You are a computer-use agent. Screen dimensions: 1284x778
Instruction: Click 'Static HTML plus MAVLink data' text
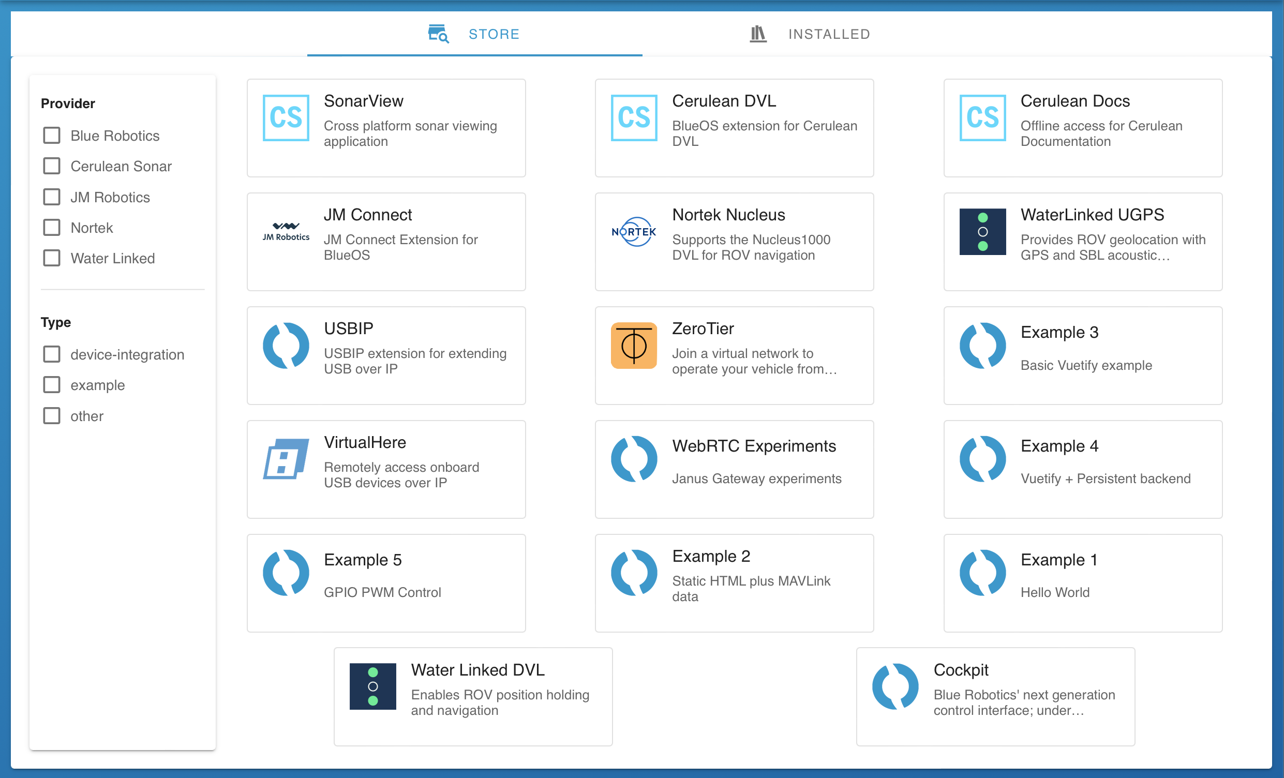tap(751, 588)
